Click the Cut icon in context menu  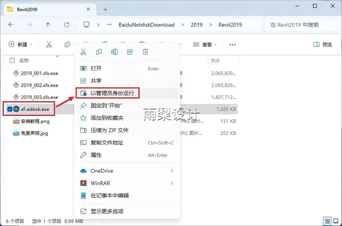[x=83, y=52]
